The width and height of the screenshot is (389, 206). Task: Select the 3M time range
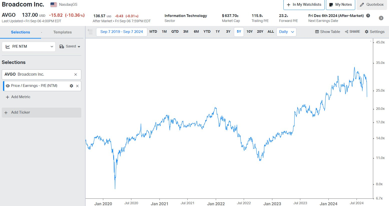point(186,31)
